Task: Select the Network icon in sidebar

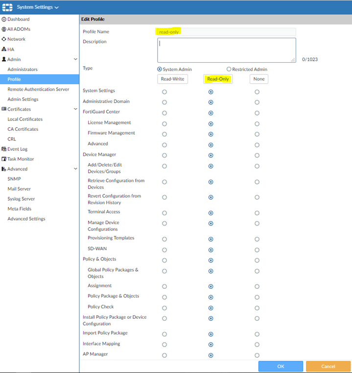Action: (4, 39)
